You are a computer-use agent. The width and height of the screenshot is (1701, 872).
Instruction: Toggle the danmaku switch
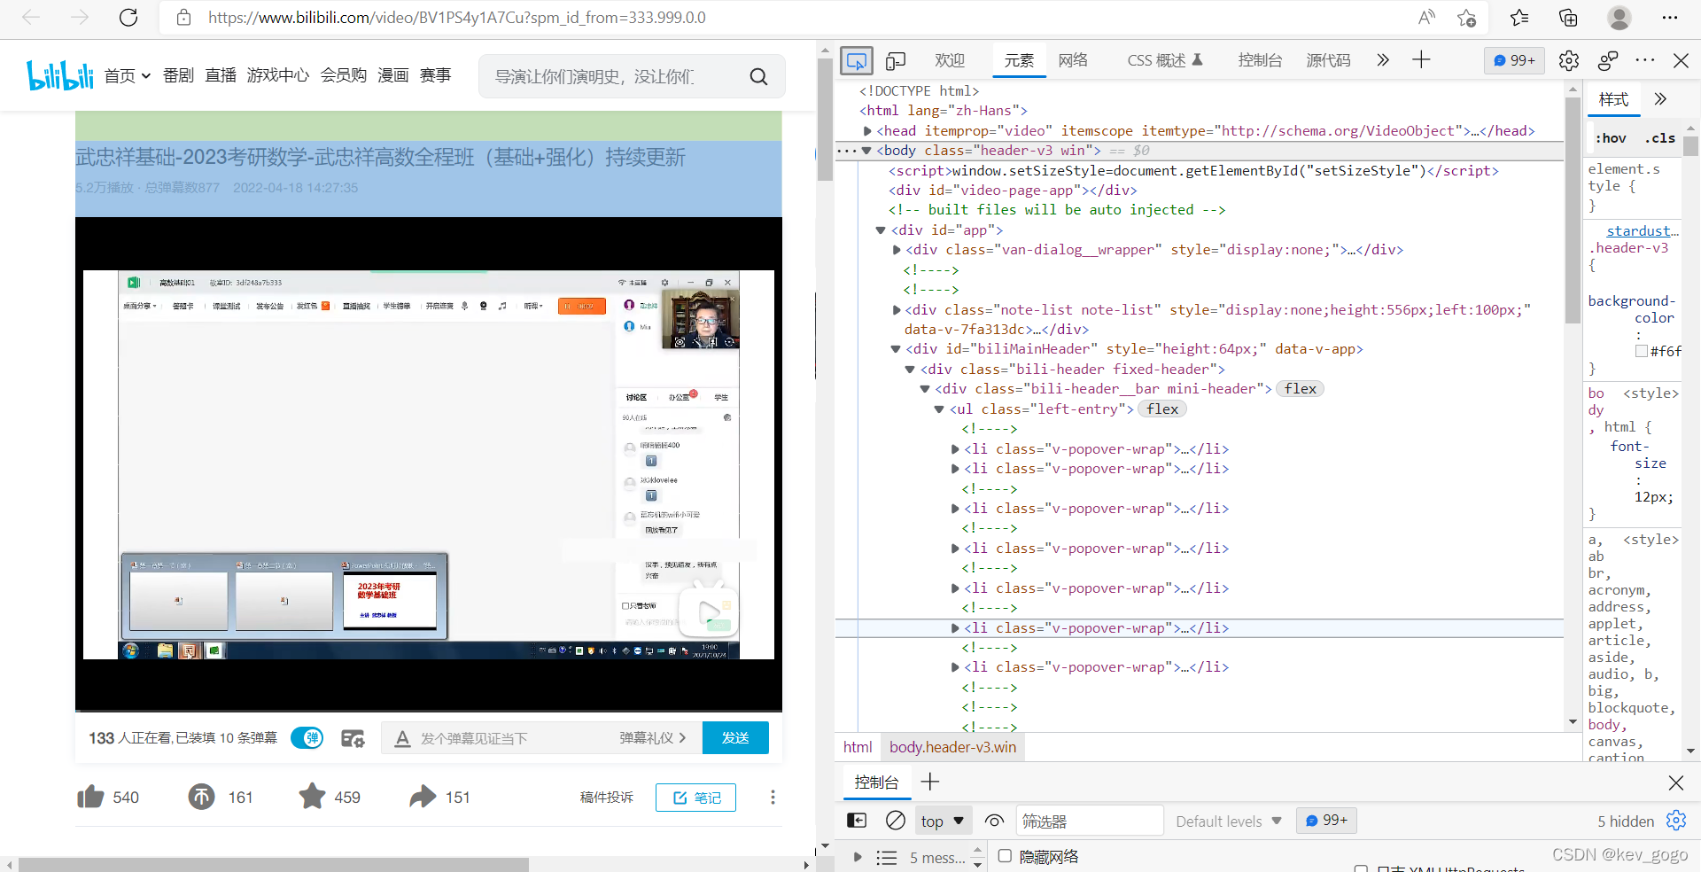(307, 738)
